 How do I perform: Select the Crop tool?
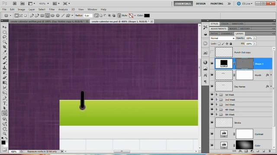pyautogui.click(x=5, y=47)
